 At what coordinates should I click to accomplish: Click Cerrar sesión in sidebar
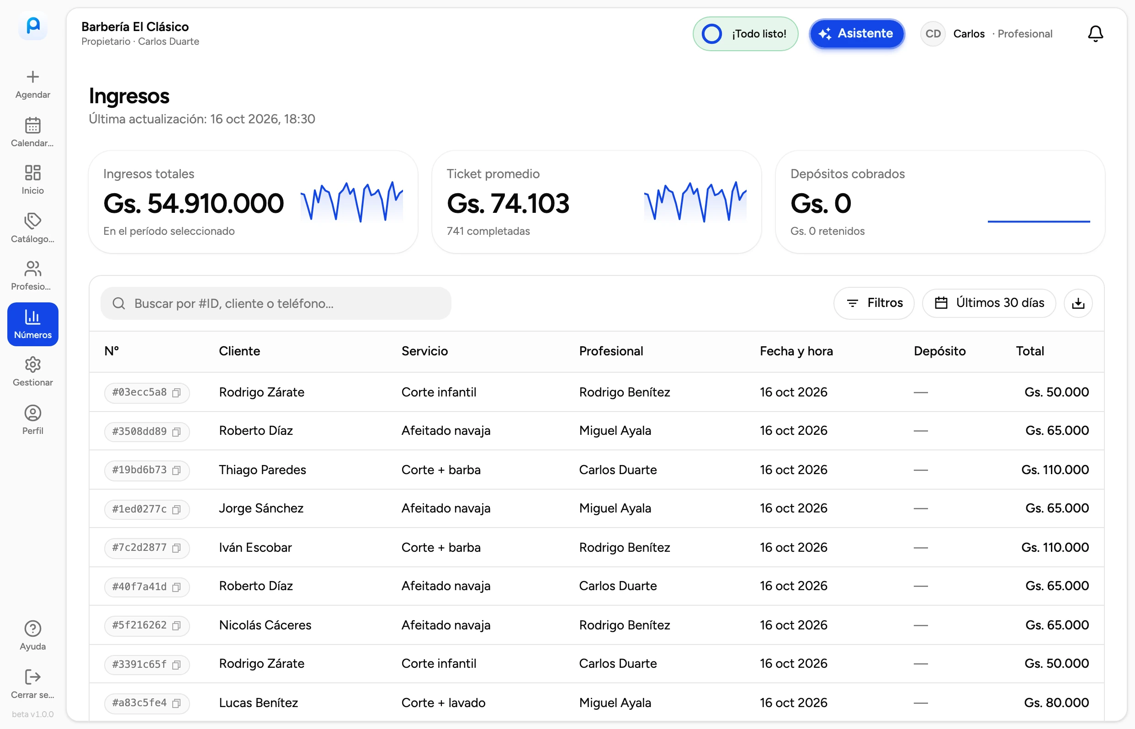(33, 684)
